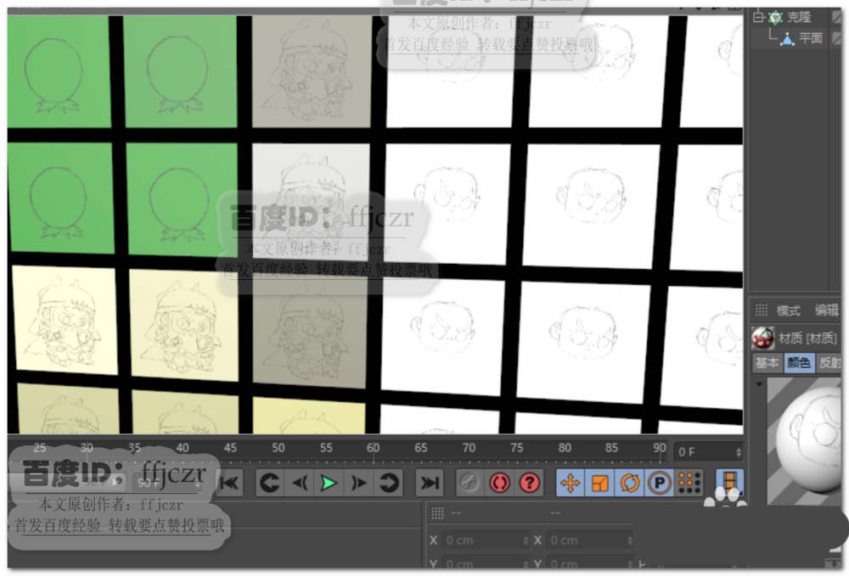Open the playback film strip options icon
This screenshot has width=849, height=576.
click(729, 482)
